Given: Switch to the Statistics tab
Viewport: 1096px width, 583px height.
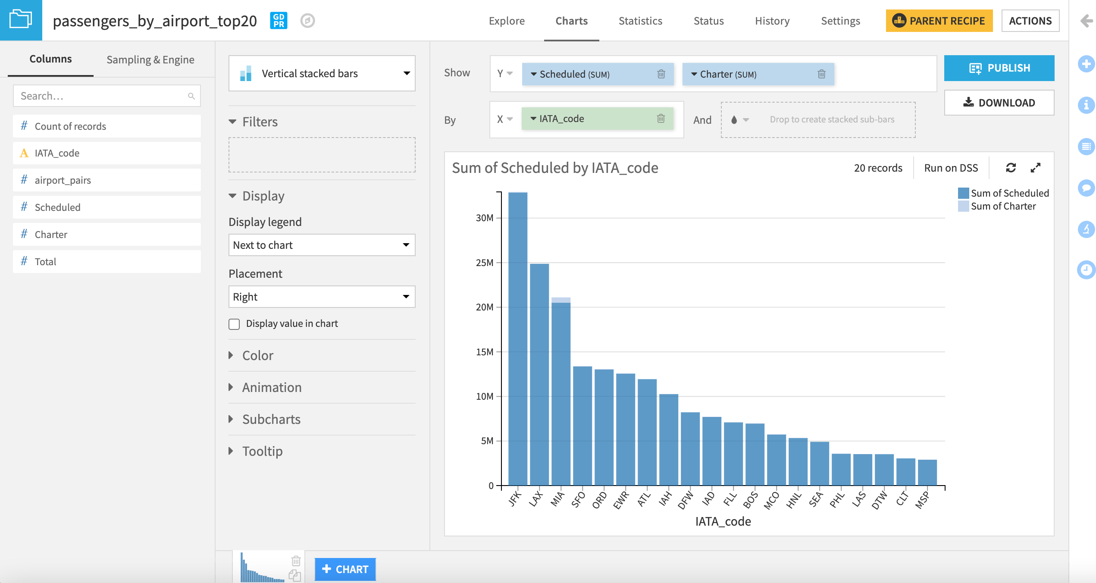Looking at the screenshot, I should (640, 21).
